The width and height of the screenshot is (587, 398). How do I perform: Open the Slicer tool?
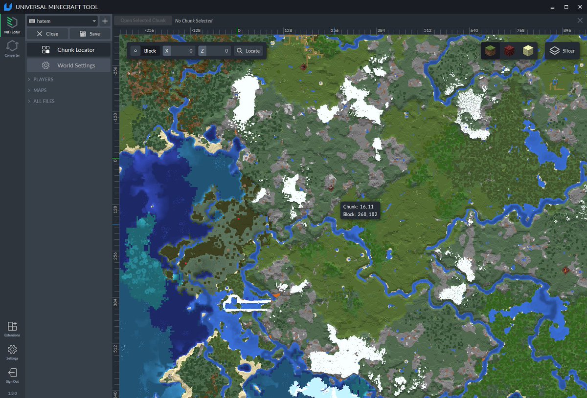pos(562,51)
